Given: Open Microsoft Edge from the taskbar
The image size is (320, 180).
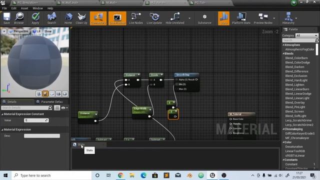Looking at the screenshot, I should 143,175.
